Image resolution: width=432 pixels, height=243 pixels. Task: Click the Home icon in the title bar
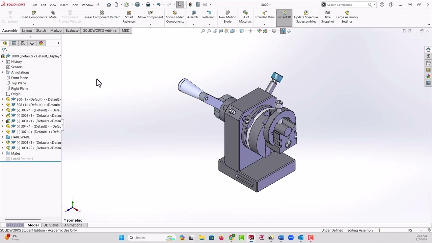[109, 5]
